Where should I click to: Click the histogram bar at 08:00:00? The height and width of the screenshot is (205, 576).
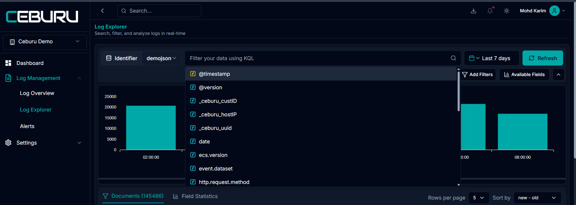(523, 132)
